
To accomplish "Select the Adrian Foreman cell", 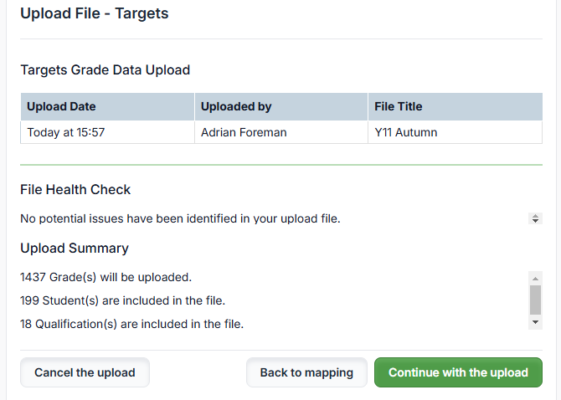I will pos(281,132).
